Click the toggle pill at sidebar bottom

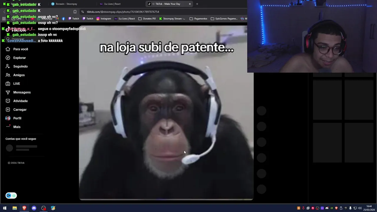pyautogui.click(x=11, y=196)
